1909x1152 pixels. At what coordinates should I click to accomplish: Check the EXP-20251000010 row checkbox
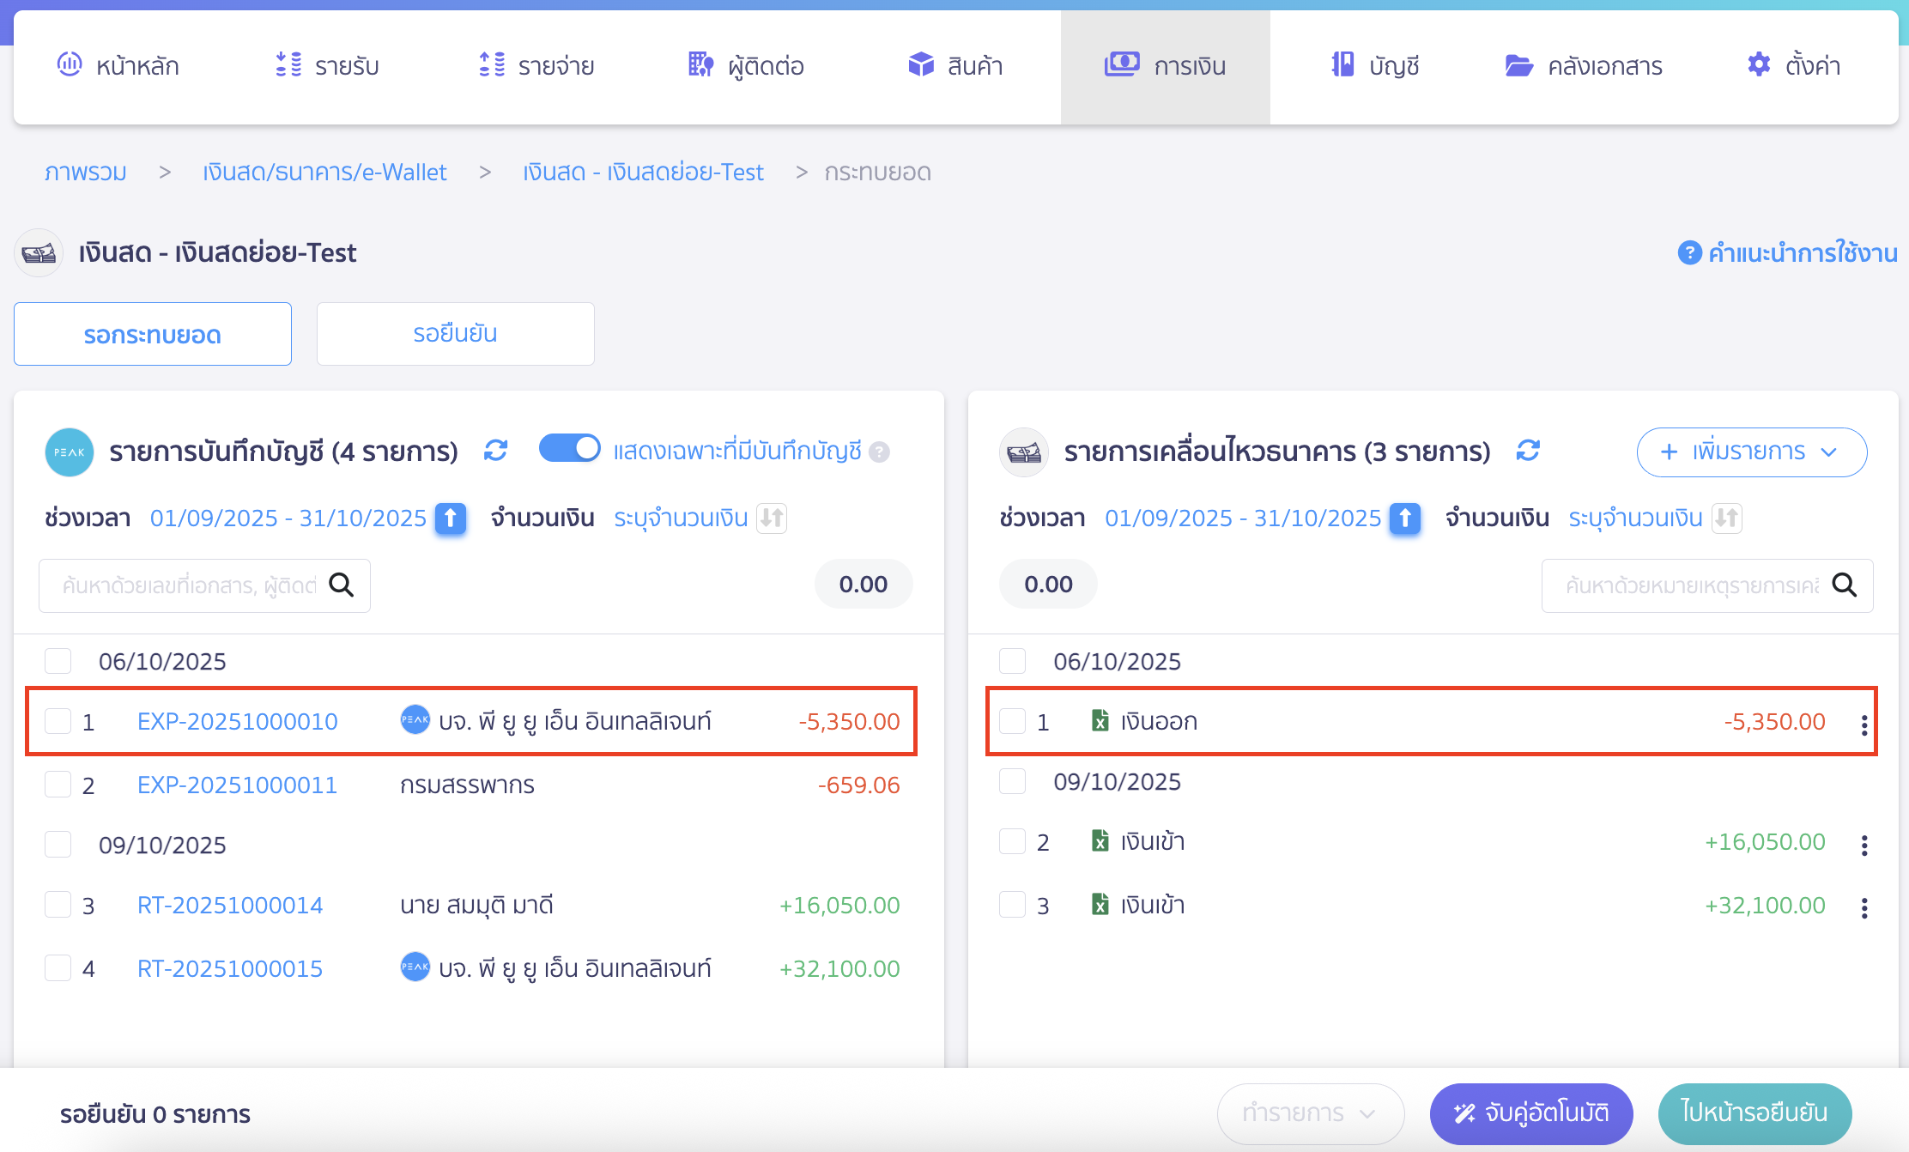(58, 721)
